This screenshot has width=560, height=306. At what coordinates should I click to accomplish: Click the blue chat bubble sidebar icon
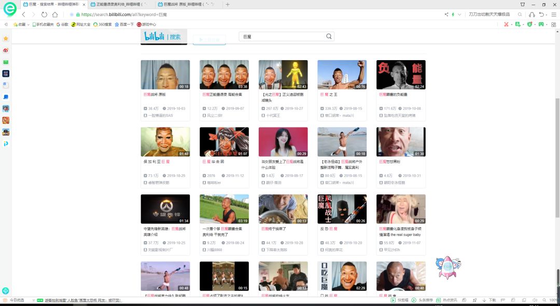point(6,97)
